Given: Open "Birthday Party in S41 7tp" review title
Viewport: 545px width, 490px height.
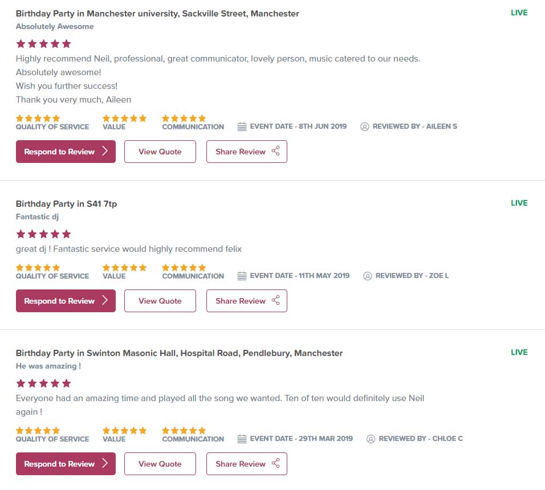Looking at the screenshot, I should click(66, 203).
